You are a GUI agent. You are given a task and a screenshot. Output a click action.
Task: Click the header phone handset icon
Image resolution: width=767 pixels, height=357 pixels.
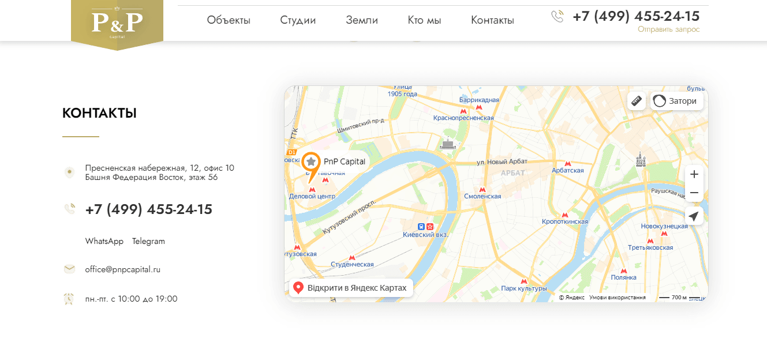coord(558,17)
